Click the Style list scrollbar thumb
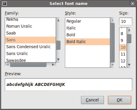Image resolution: width=137 pixels, height=110 pixels. [113, 43]
